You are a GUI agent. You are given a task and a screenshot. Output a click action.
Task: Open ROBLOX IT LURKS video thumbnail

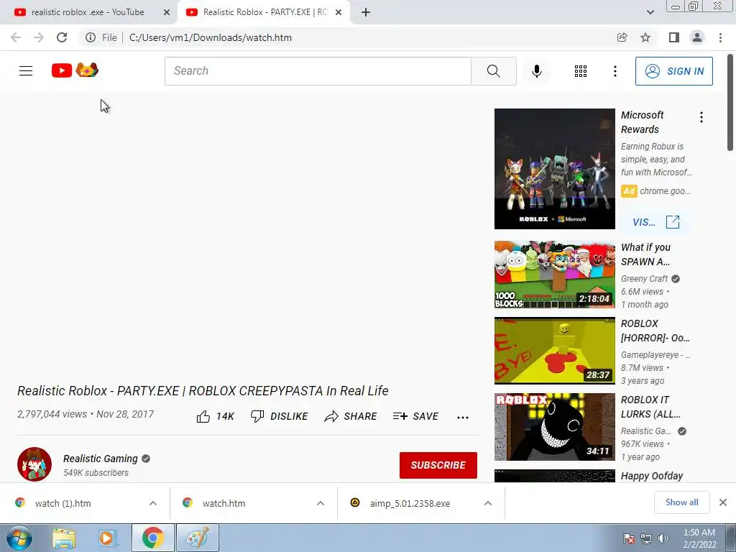click(x=554, y=427)
